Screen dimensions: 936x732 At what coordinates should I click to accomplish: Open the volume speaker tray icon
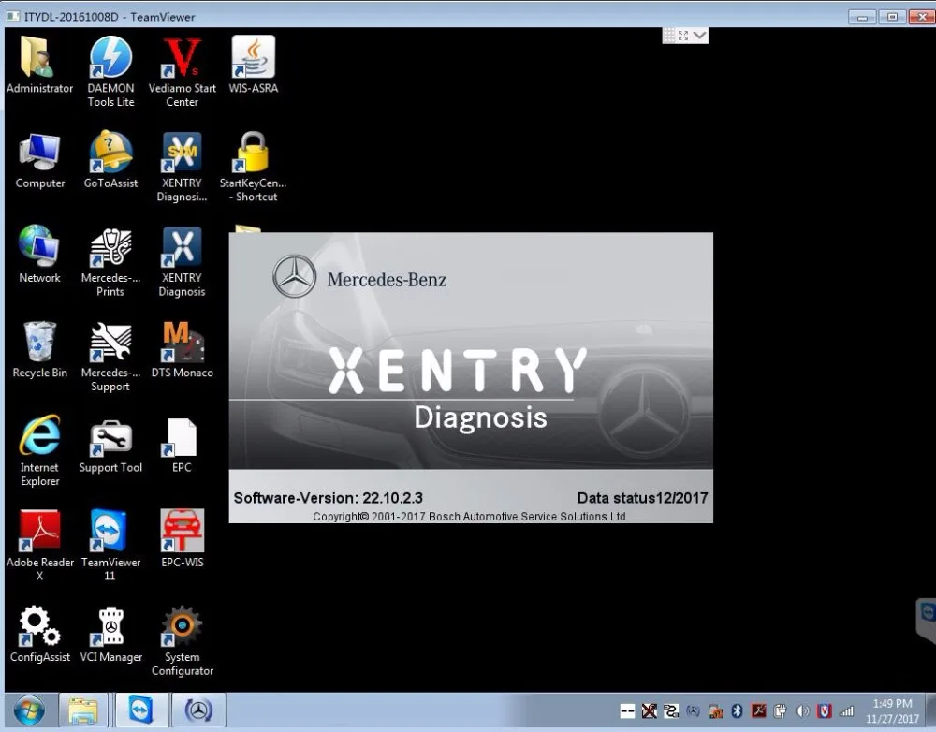(x=802, y=710)
